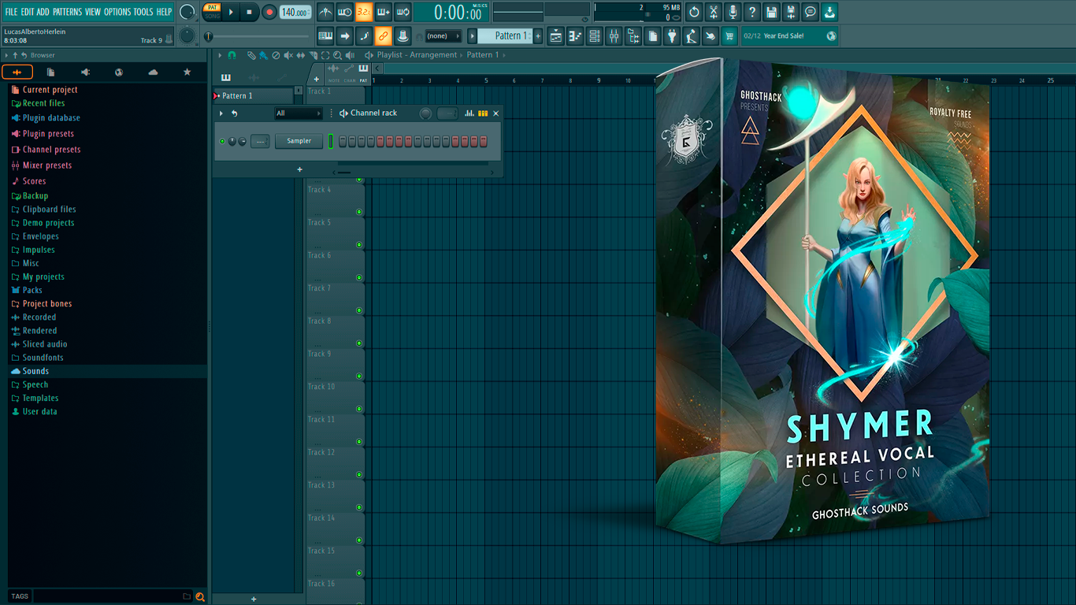Open graph editor in Channel rack
This screenshot has width=1076, height=605.
(x=469, y=113)
